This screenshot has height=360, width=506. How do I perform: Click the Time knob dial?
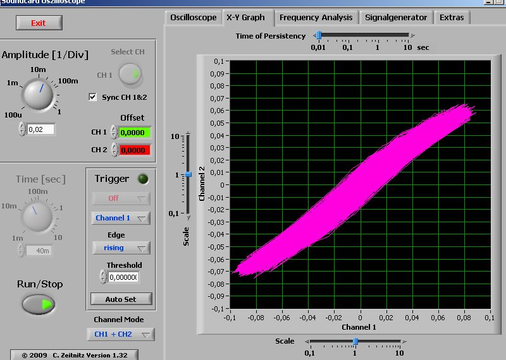click(38, 217)
